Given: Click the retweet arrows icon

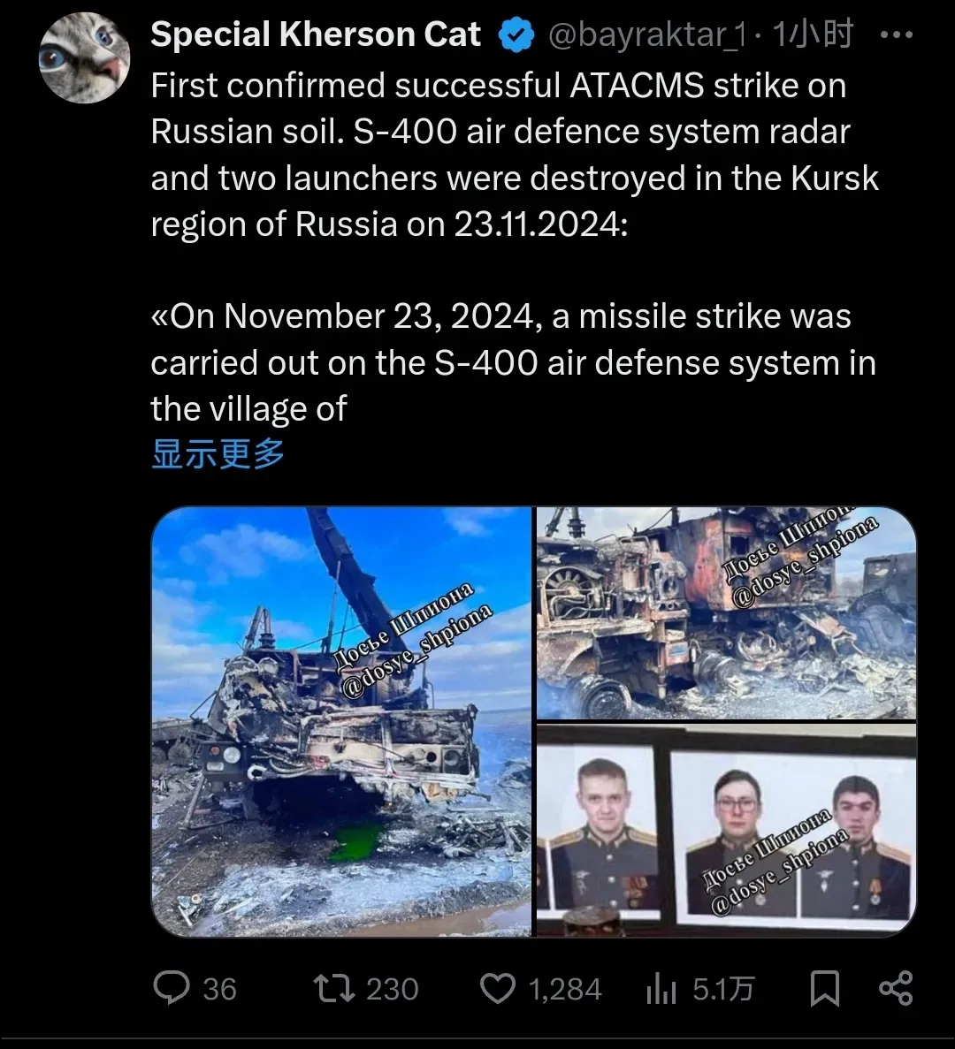Looking at the screenshot, I should [334, 989].
